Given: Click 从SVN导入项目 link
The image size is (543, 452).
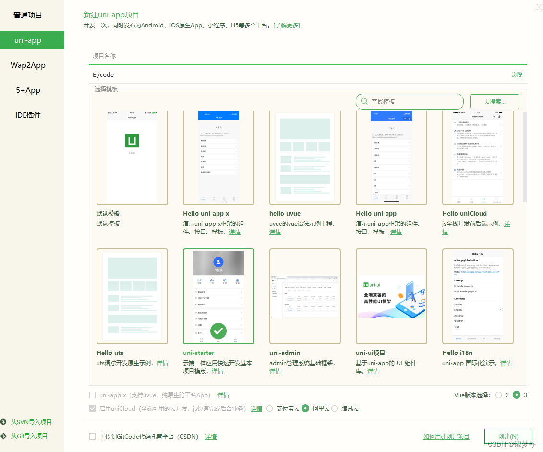Looking at the screenshot, I should coord(31,422).
